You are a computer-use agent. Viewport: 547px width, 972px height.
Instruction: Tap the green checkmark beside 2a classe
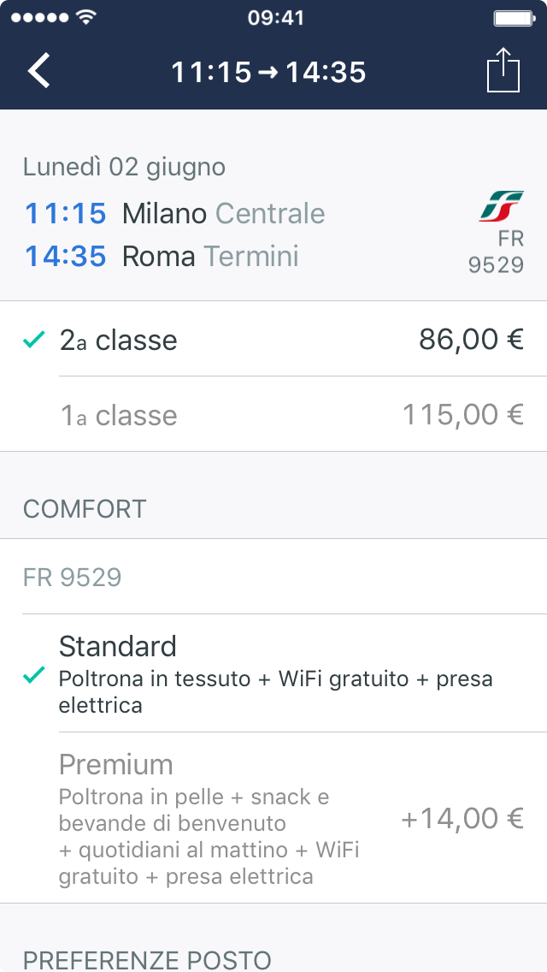click(32, 339)
